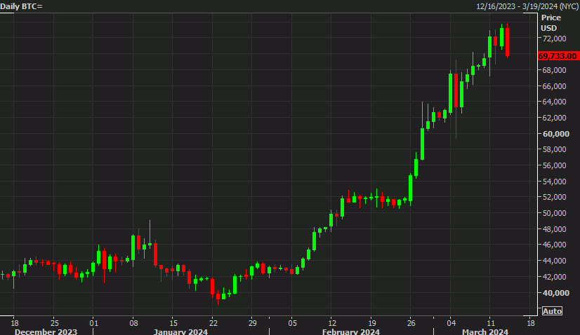Click the Daily BTC= chart title
The height and width of the screenshot is (335, 580).
pyautogui.click(x=22, y=6)
